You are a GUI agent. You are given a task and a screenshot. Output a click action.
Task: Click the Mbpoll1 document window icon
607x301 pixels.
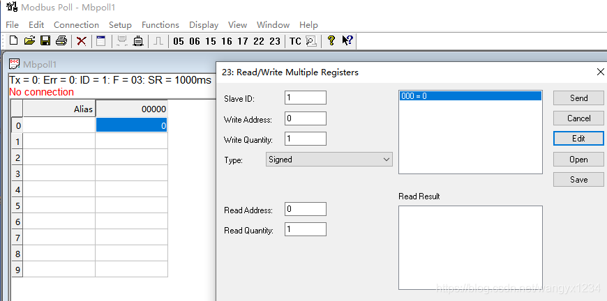[x=15, y=64]
